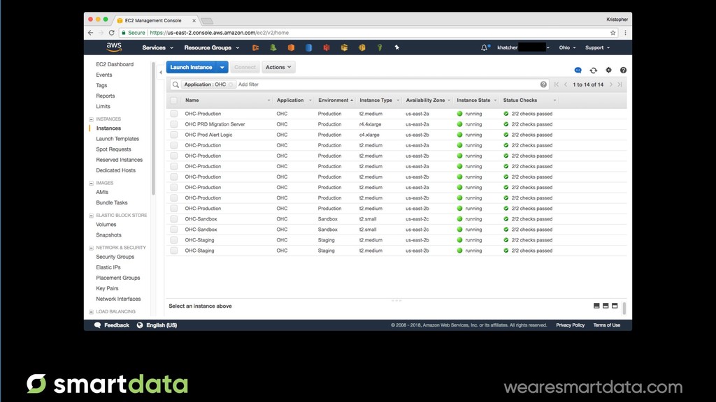716x402 pixels.
Task: Select the OHC Prod Alert Logic checkbox
Action: point(174,135)
